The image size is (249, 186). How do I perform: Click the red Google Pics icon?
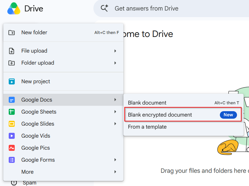click(x=12, y=148)
